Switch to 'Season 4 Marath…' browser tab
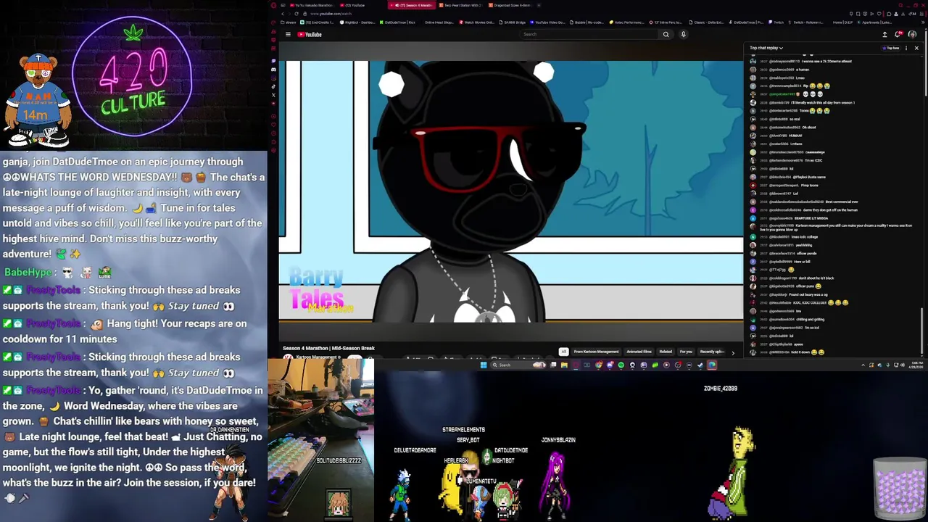 click(x=412, y=5)
